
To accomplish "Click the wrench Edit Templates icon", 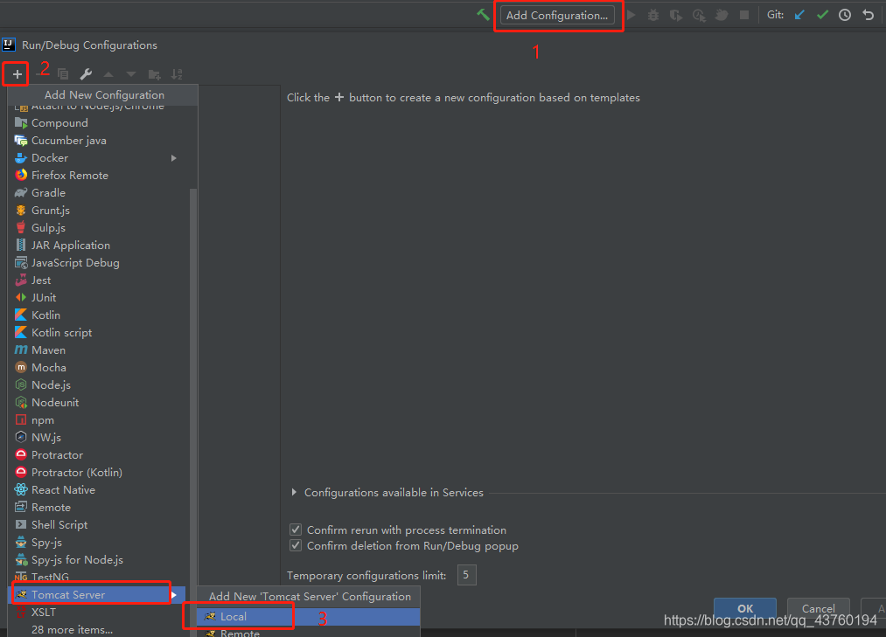I will 86,74.
